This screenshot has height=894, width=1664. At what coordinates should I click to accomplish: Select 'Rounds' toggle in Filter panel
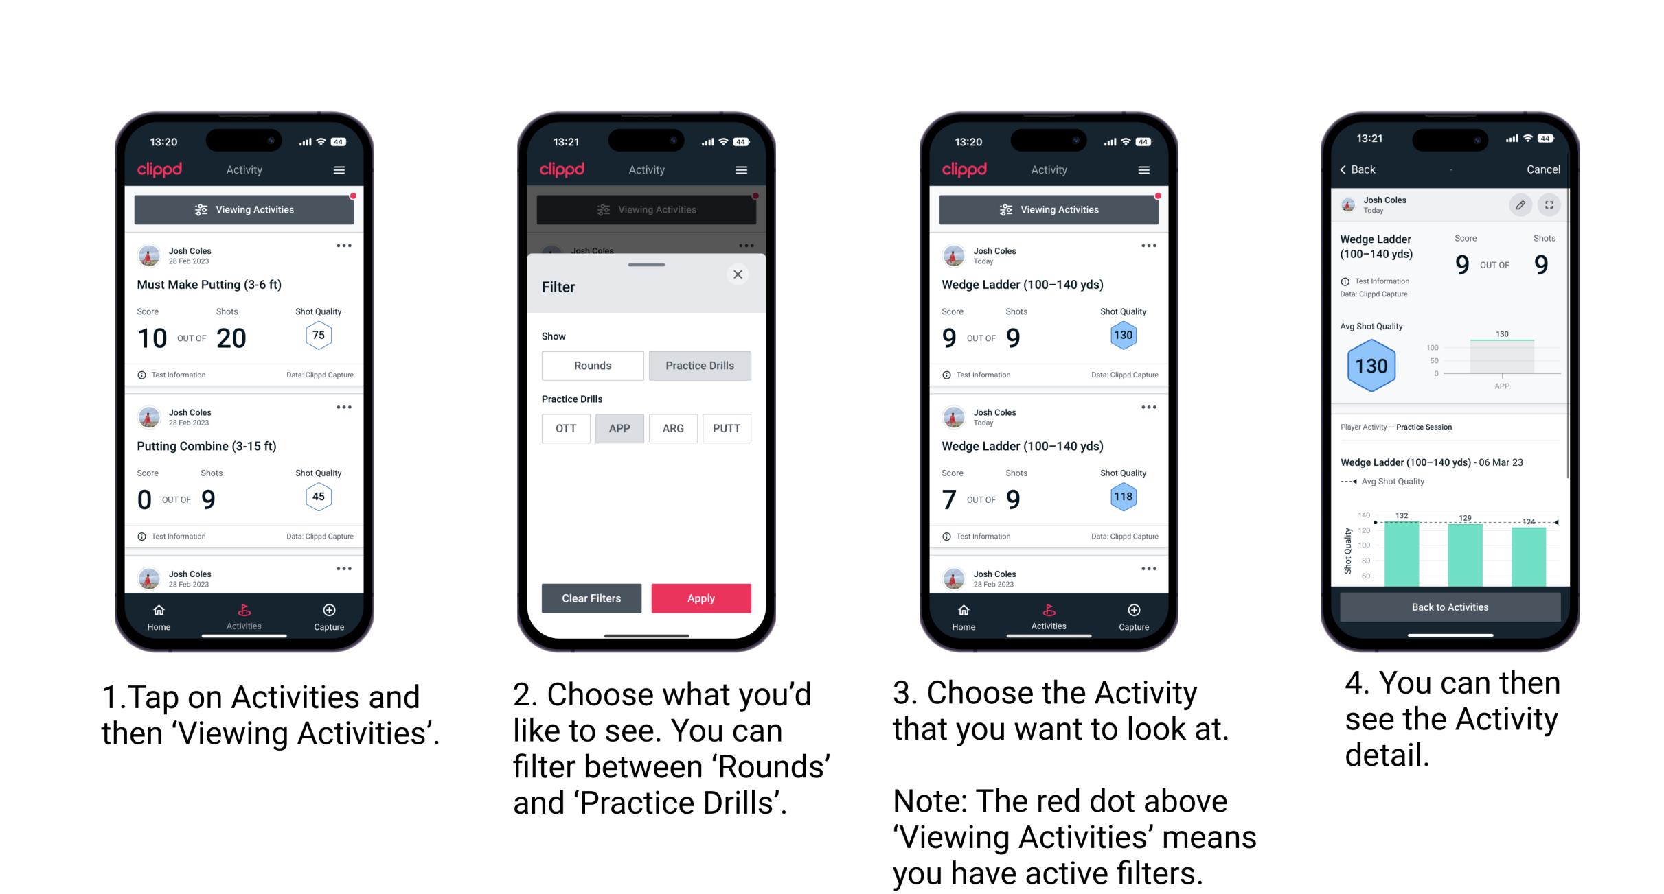(591, 366)
